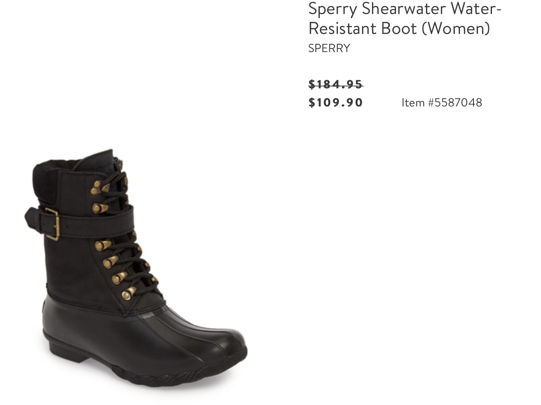Image resolution: width=541 pixels, height=405 pixels.
Task: Click "(Women)" in the product title
Action: click(x=455, y=28)
